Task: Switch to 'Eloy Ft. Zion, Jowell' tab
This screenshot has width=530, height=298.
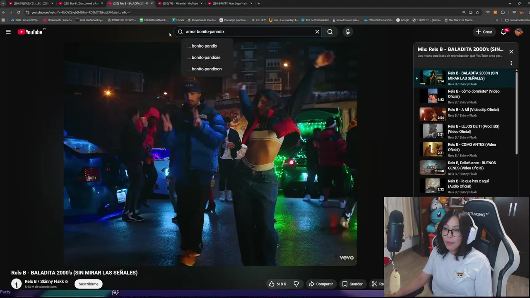Action: [81, 3]
